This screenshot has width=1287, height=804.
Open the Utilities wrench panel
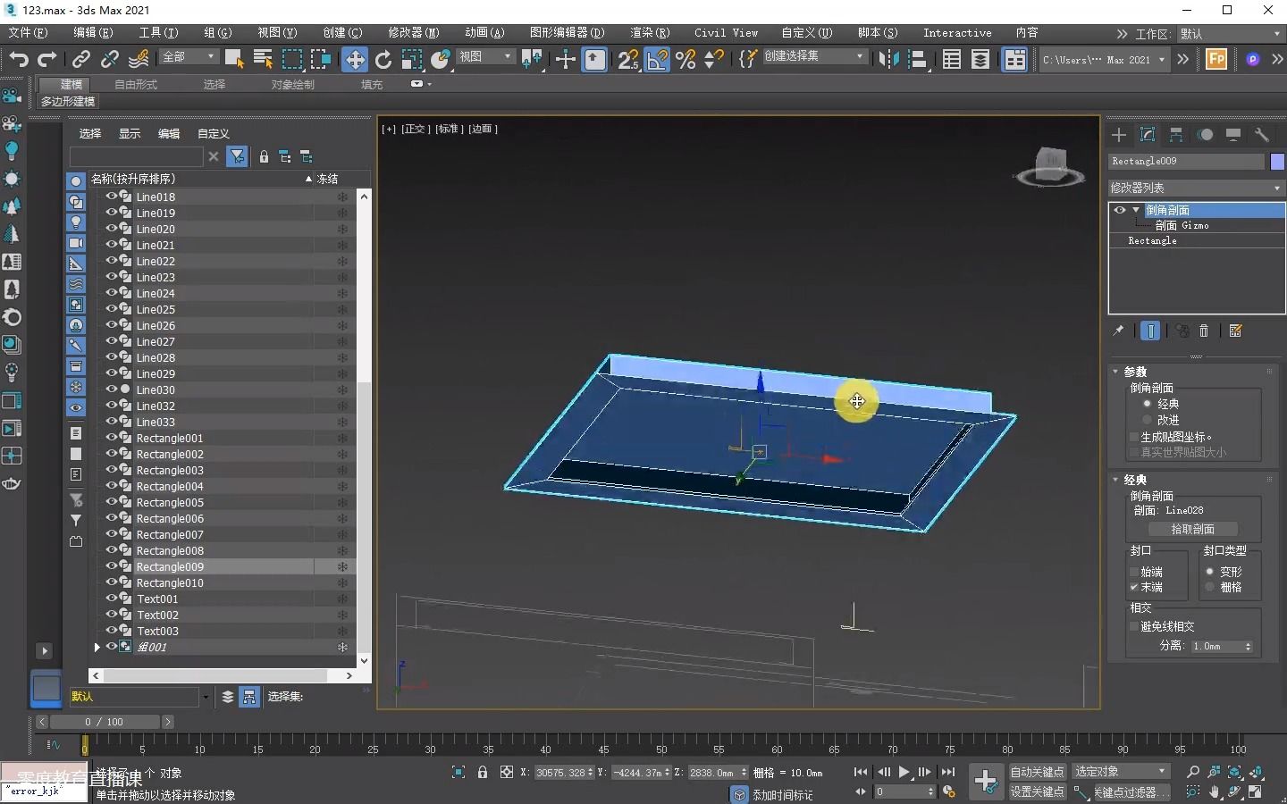click(1262, 135)
